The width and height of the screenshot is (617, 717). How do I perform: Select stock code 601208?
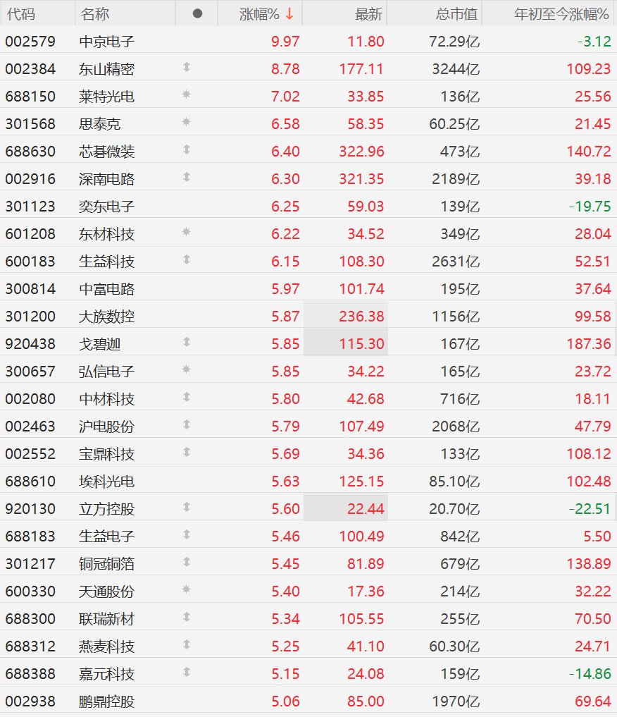click(30, 234)
